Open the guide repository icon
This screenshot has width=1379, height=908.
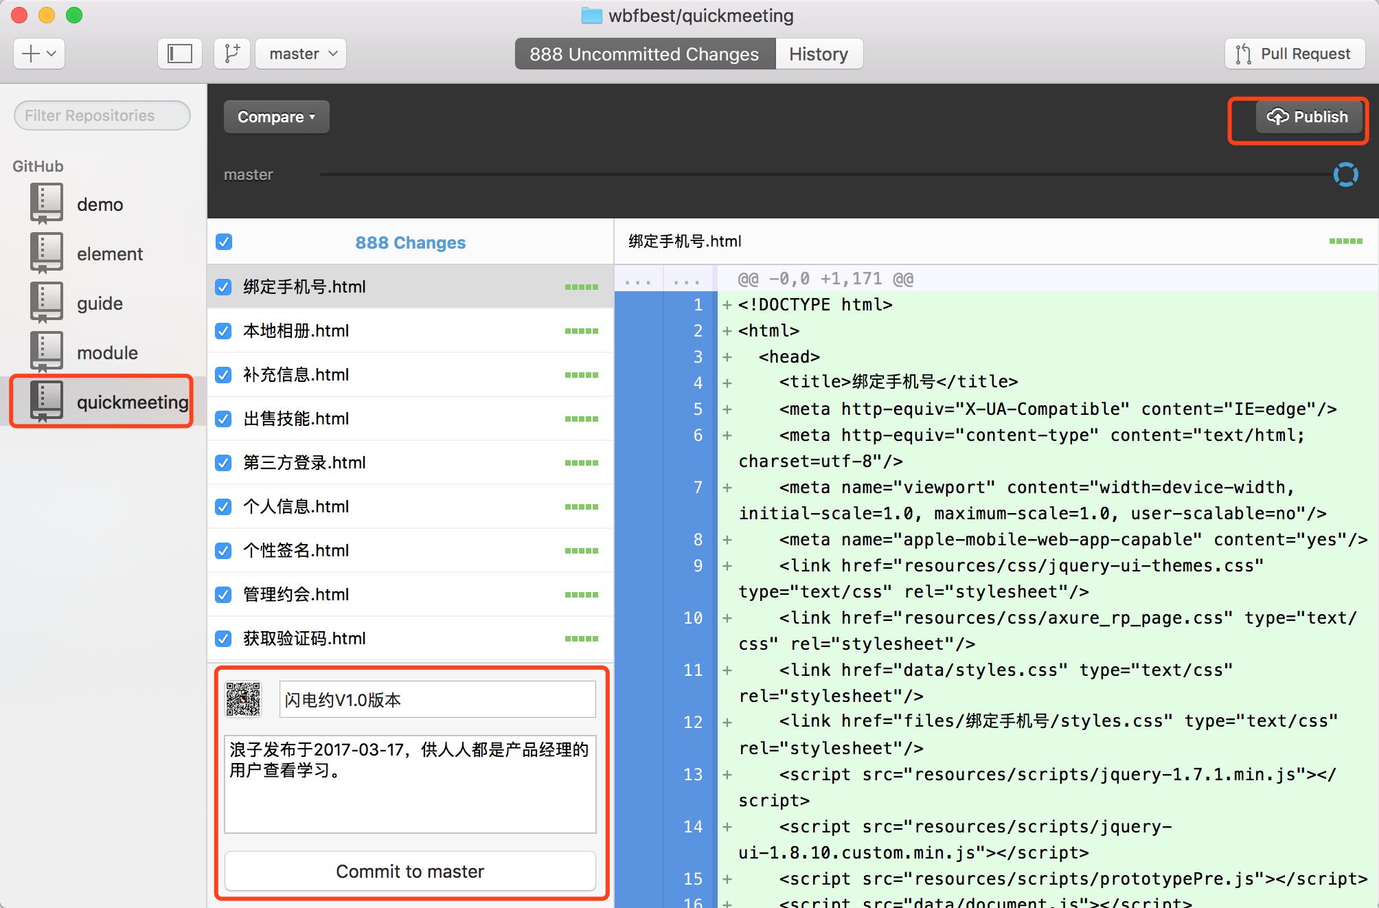coord(46,303)
